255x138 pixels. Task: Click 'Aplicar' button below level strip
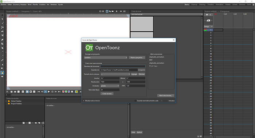tap(140, 132)
